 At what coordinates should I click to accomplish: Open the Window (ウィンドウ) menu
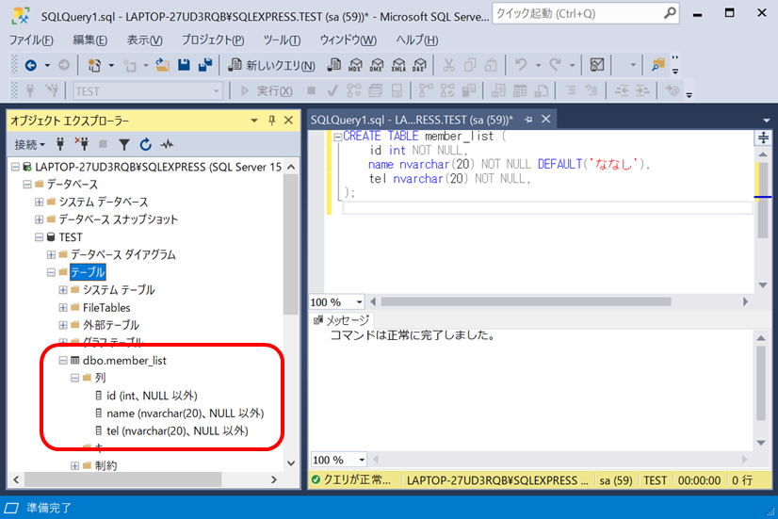(348, 41)
